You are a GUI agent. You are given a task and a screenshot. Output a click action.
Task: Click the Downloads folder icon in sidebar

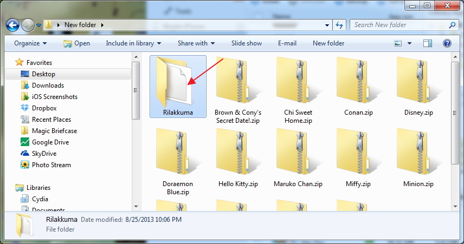pyautogui.click(x=25, y=85)
